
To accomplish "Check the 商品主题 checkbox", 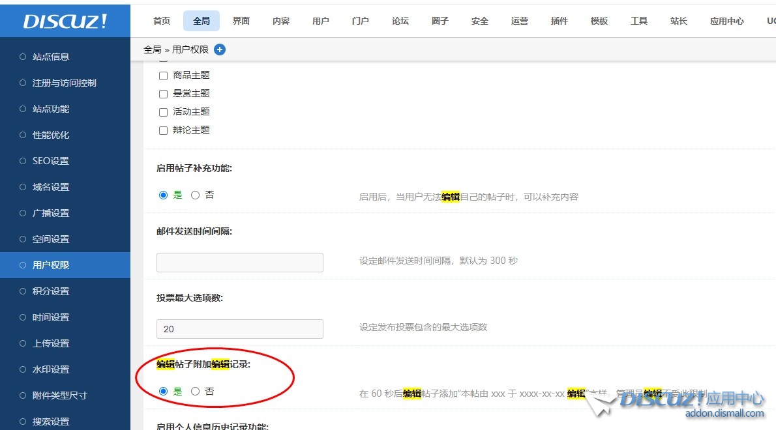I will [163, 76].
